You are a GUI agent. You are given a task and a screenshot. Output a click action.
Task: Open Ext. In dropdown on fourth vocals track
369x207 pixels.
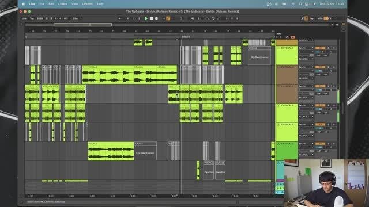click(306, 105)
